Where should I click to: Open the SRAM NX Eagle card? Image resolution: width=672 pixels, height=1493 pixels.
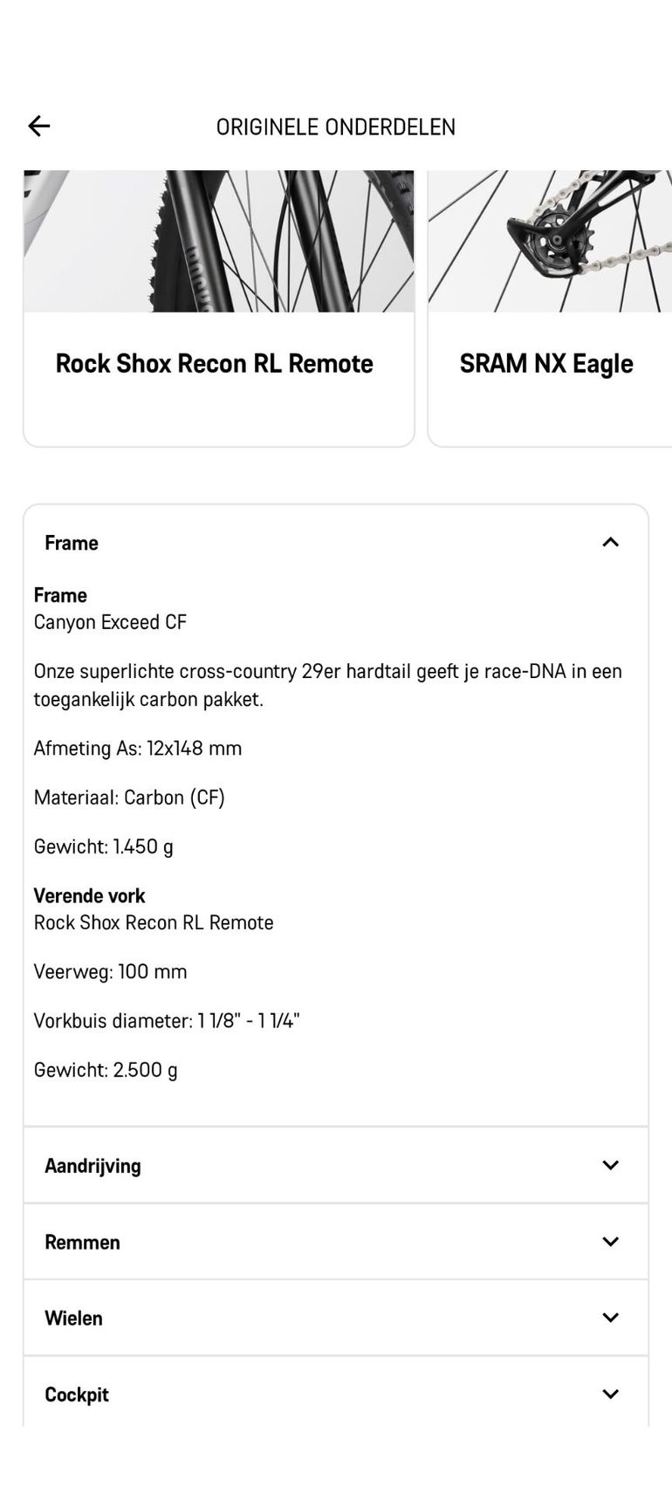[x=550, y=309]
